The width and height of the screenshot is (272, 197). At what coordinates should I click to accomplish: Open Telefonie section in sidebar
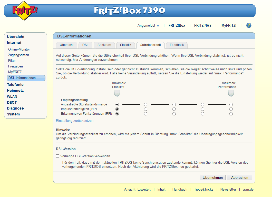click(x=15, y=85)
